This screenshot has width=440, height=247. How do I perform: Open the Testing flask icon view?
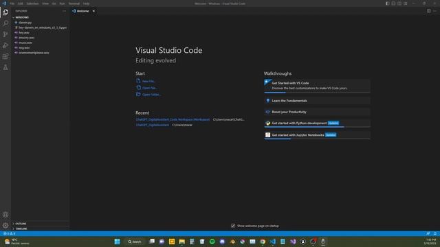(x=5, y=67)
